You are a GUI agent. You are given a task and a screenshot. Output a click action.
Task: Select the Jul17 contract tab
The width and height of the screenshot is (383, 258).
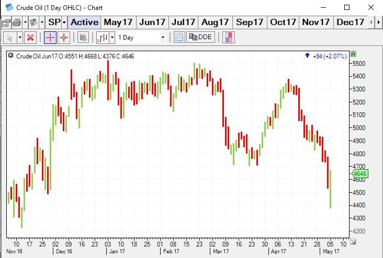[x=183, y=22]
